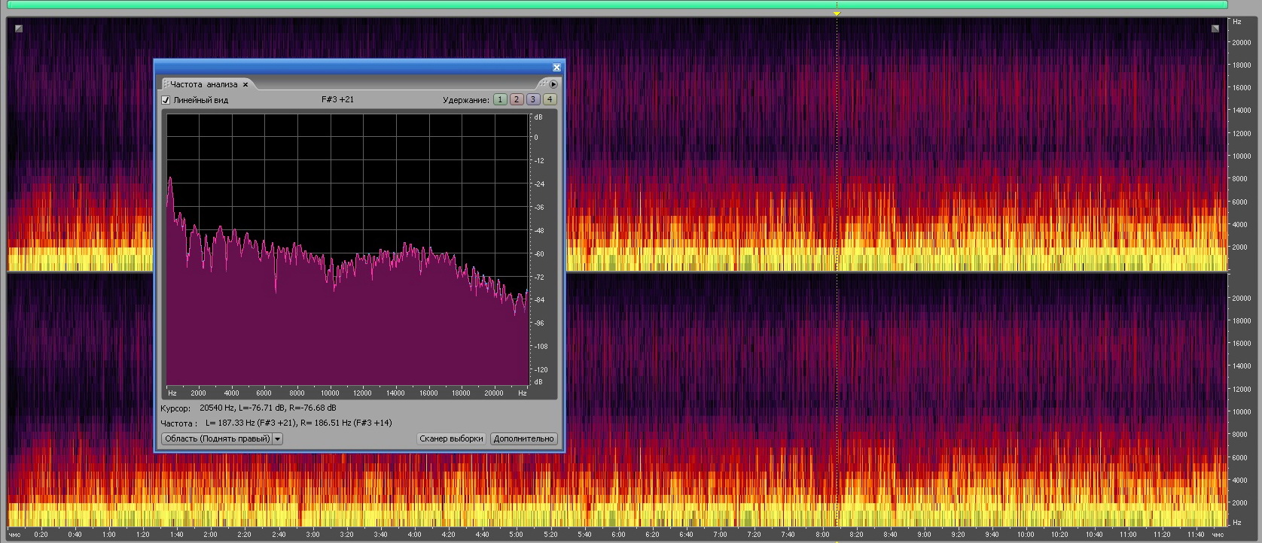Screen dimensions: 1262x543
Task: Click hold button 1
Action: pos(500,99)
